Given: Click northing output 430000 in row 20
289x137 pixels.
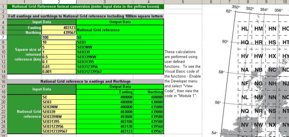Looking at the screenshot, I should click(148, 102).
